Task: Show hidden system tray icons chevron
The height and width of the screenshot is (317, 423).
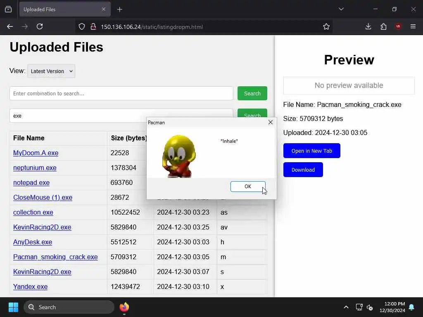Action: point(346,307)
